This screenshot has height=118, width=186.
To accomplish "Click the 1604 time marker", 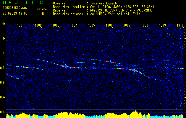I will pos(74,25).
